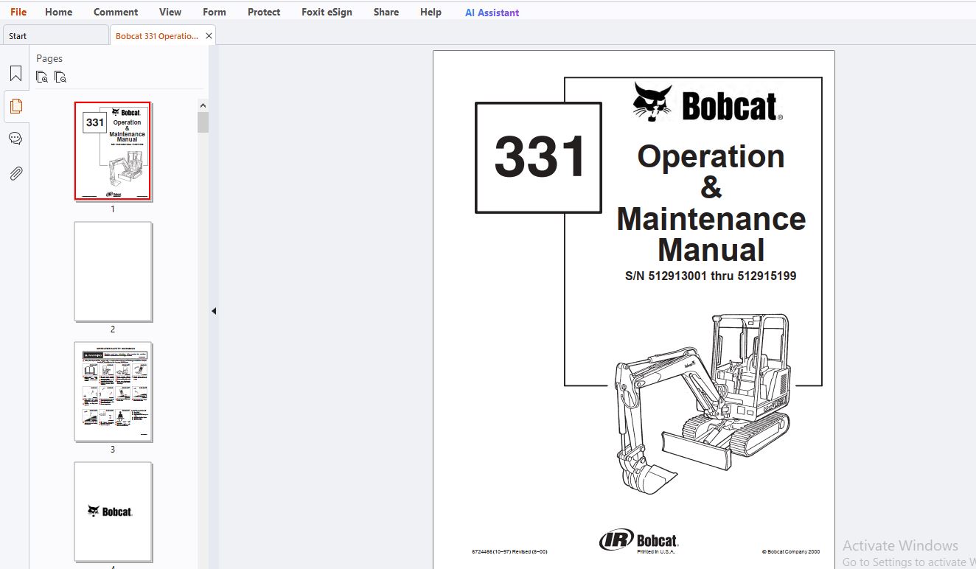Switch to the Start document tab
The height and width of the screenshot is (569, 976).
pyautogui.click(x=55, y=35)
